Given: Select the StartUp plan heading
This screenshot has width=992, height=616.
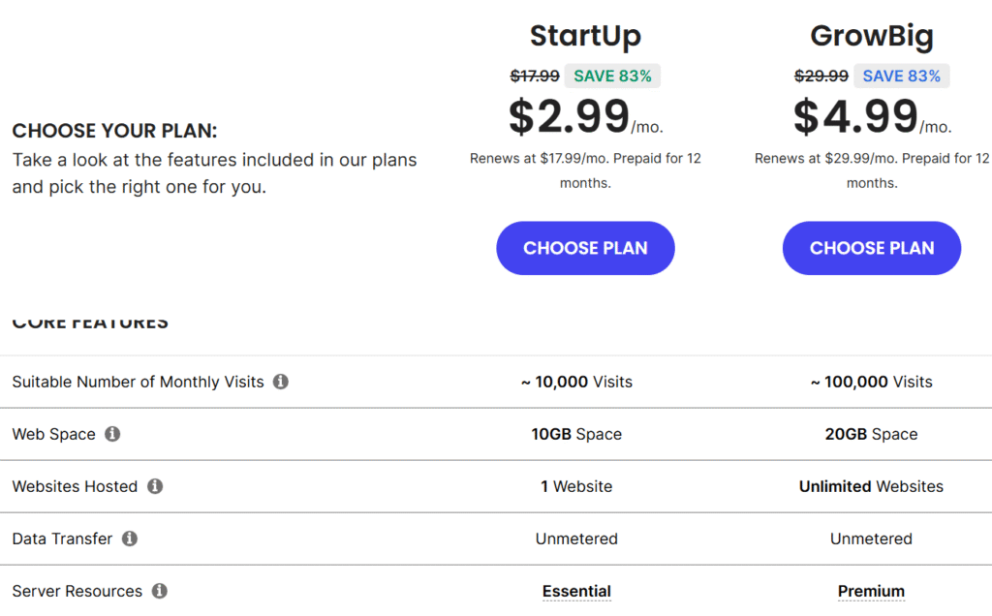Looking at the screenshot, I should 585,36.
